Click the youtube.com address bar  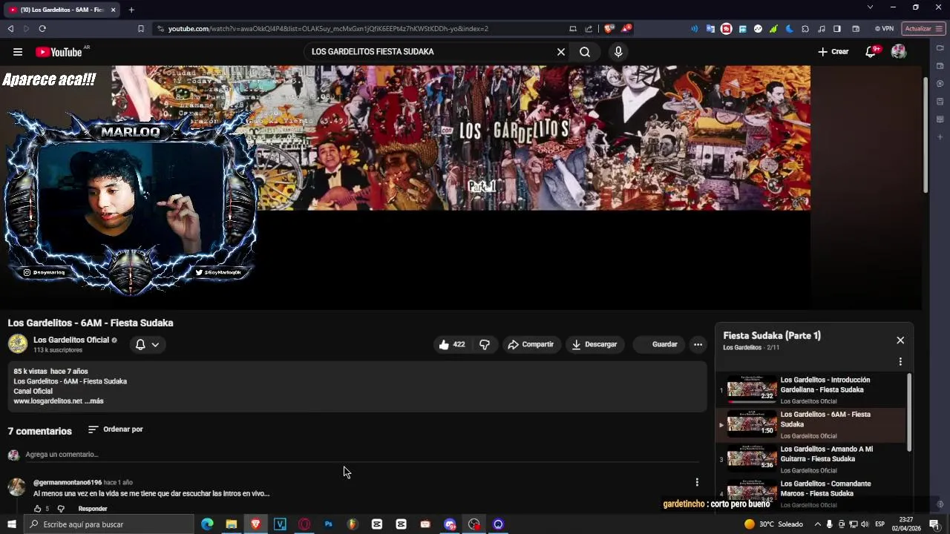tap(356, 28)
